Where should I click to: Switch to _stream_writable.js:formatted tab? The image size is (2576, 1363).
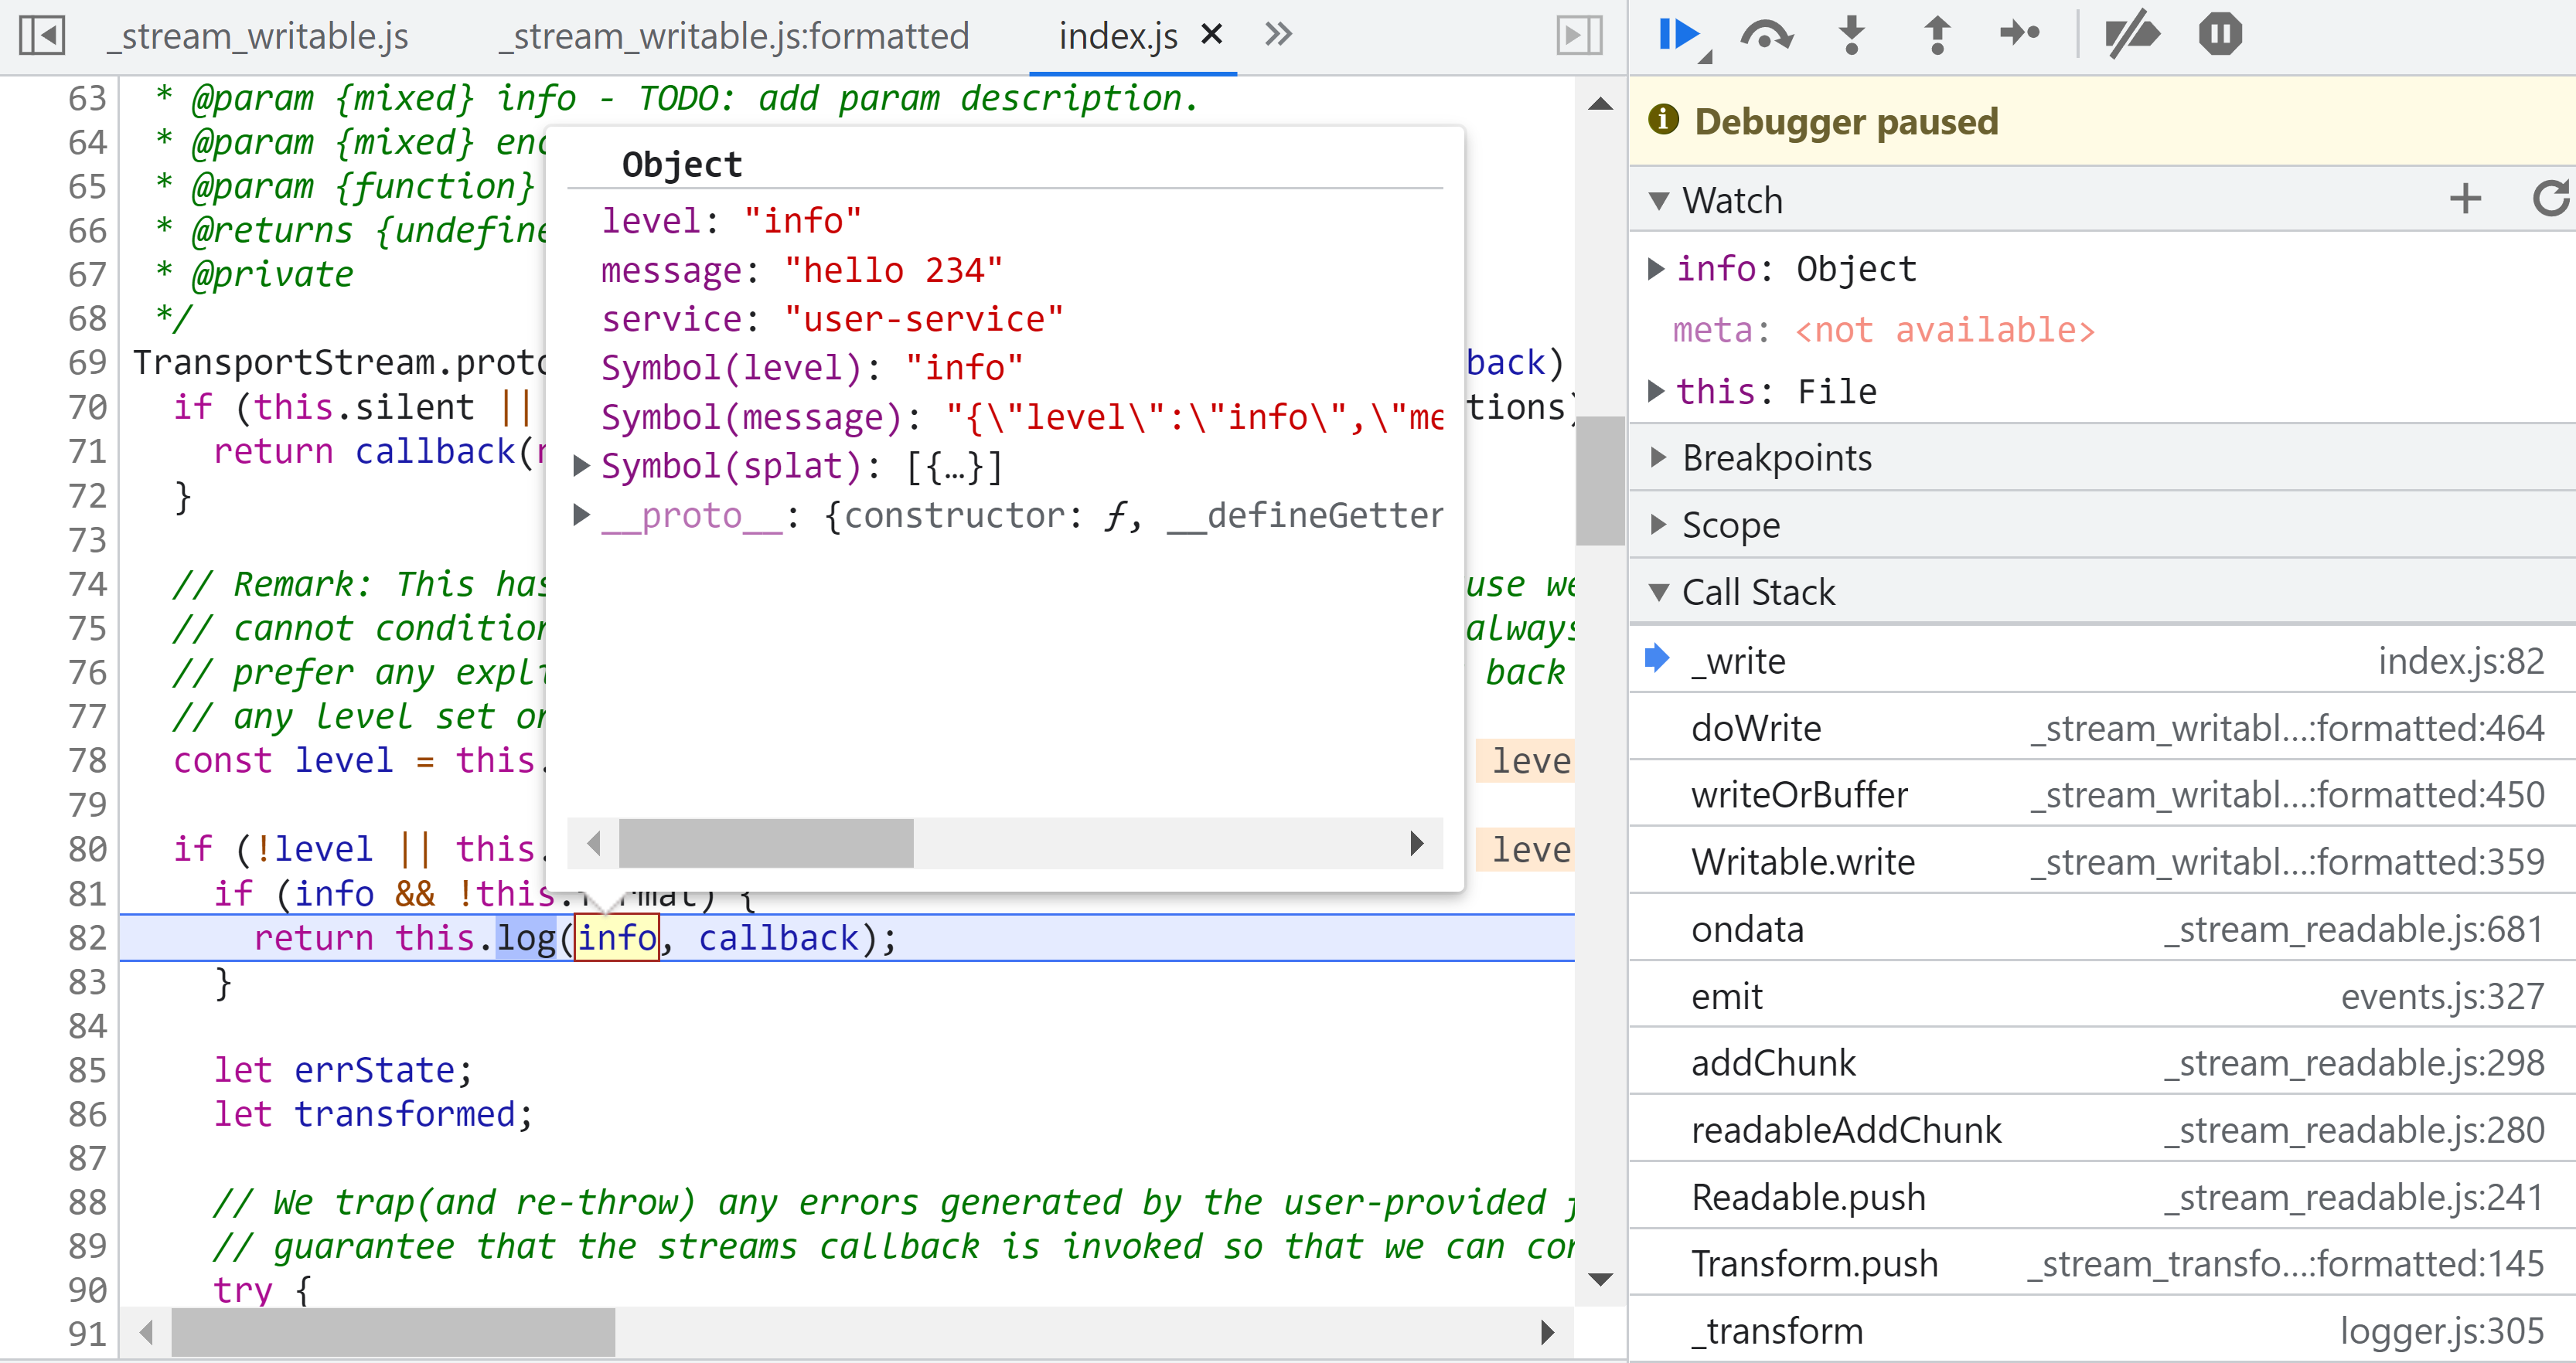(733, 37)
